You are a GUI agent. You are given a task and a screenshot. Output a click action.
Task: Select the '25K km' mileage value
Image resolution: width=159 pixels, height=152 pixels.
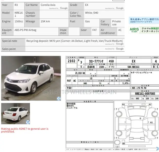tap(45, 21)
